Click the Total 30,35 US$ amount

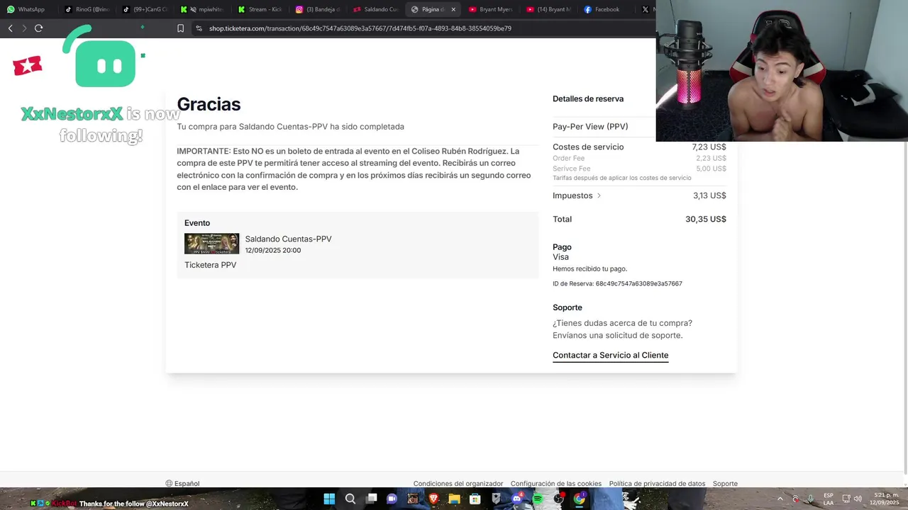click(706, 219)
